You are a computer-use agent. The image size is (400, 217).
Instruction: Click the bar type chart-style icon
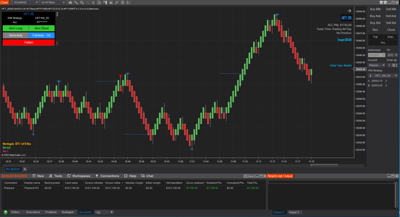[70, 2]
